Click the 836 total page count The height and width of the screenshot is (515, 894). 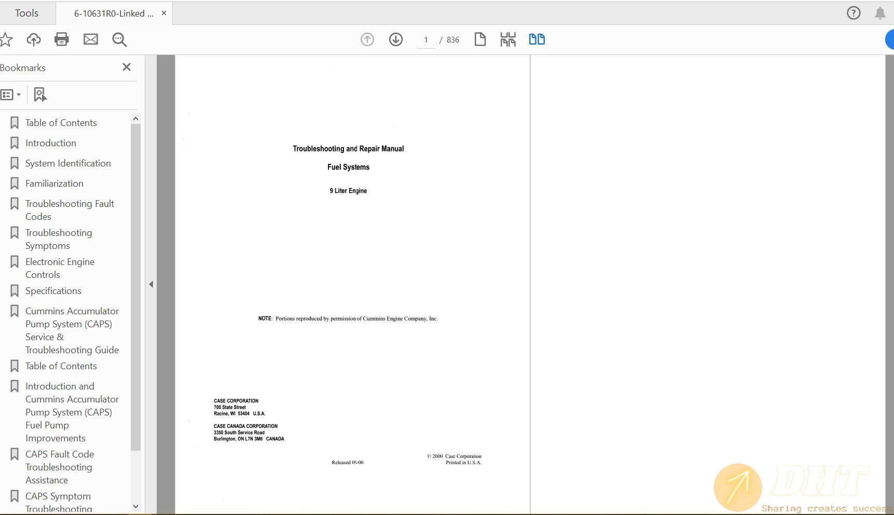click(453, 40)
